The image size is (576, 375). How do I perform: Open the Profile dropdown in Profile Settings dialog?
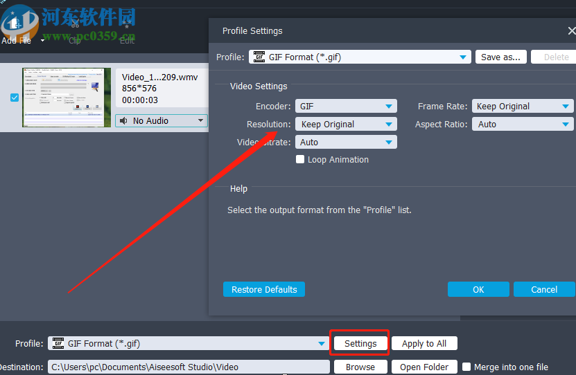point(360,57)
